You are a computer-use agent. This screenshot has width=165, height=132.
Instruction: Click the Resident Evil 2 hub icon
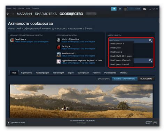click(58, 54)
